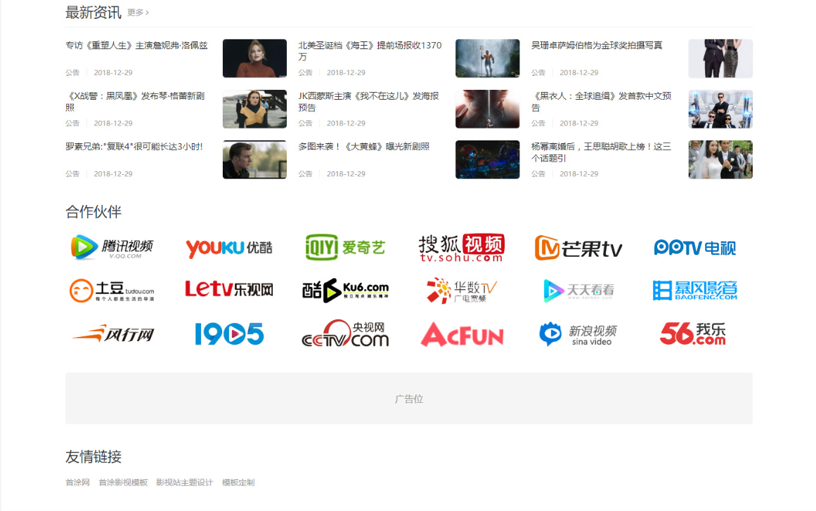The image size is (816, 511).
Task: Click the 风行网 logo
Action: [113, 333]
